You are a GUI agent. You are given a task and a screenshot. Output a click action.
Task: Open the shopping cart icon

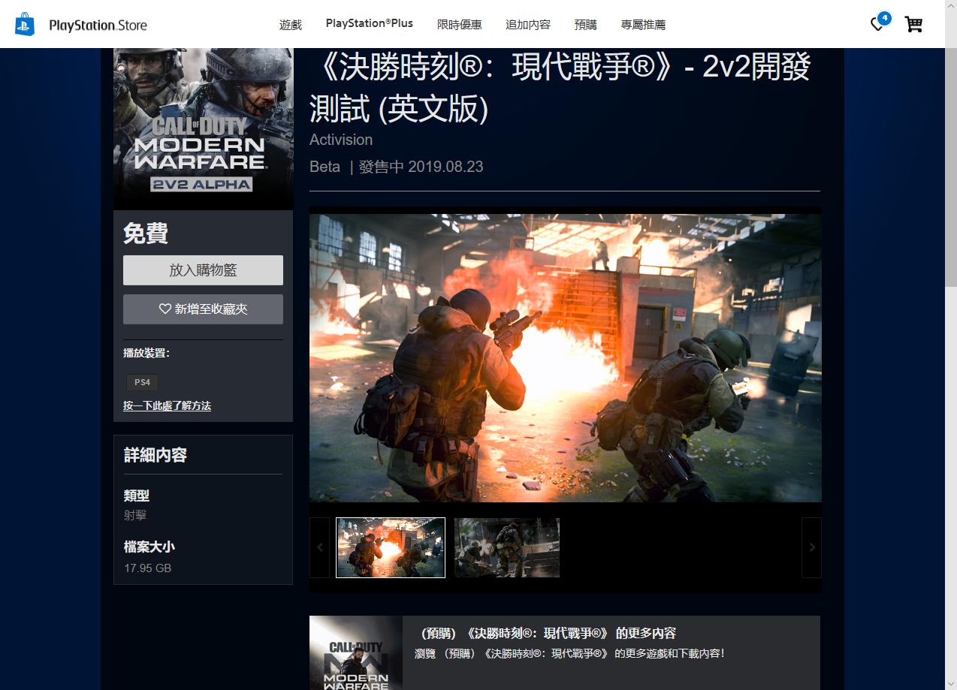913,25
